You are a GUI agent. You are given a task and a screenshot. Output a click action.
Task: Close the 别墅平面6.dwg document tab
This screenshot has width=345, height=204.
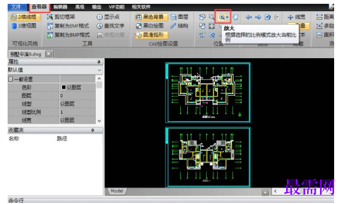(x=48, y=54)
